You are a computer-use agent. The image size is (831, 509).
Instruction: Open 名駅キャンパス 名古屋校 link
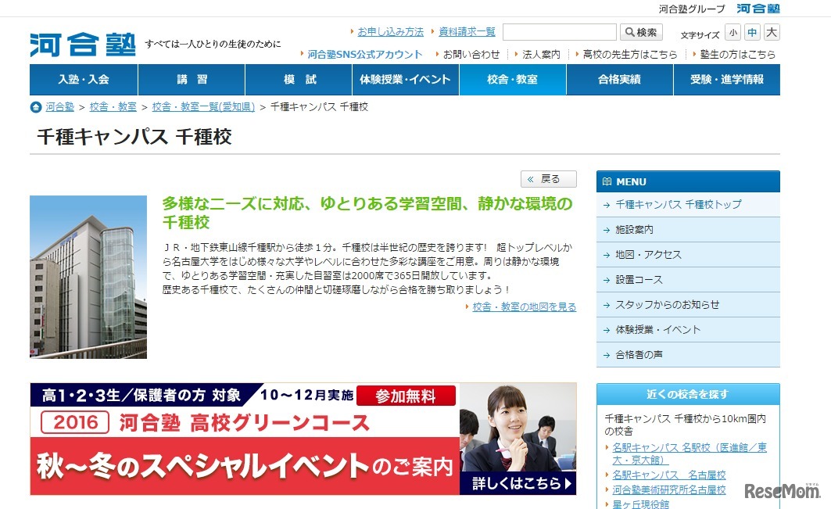tap(669, 475)
